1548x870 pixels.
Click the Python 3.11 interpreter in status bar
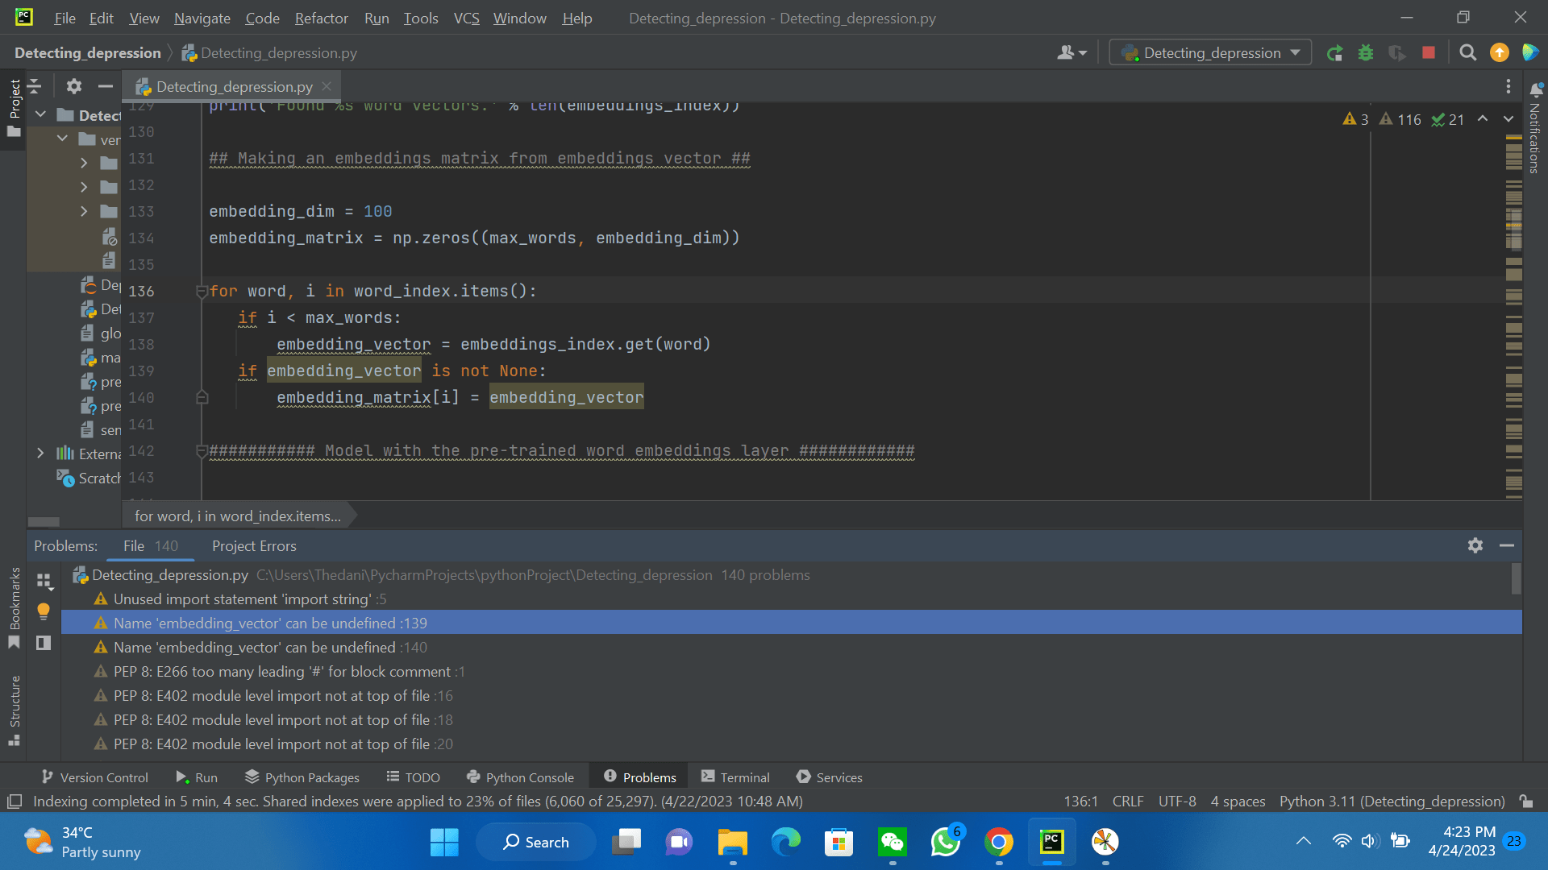coord(1392,802)
